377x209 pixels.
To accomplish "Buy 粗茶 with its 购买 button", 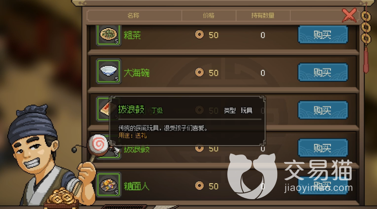I will tap(323, 35).
